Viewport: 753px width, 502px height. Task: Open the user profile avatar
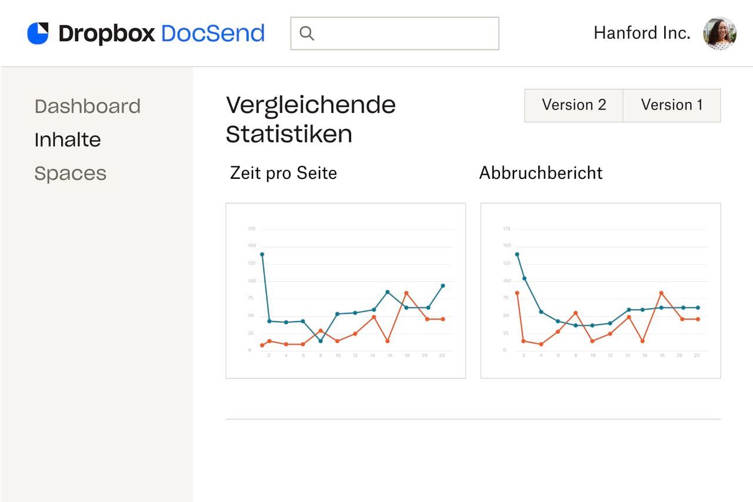pos(719,34)
